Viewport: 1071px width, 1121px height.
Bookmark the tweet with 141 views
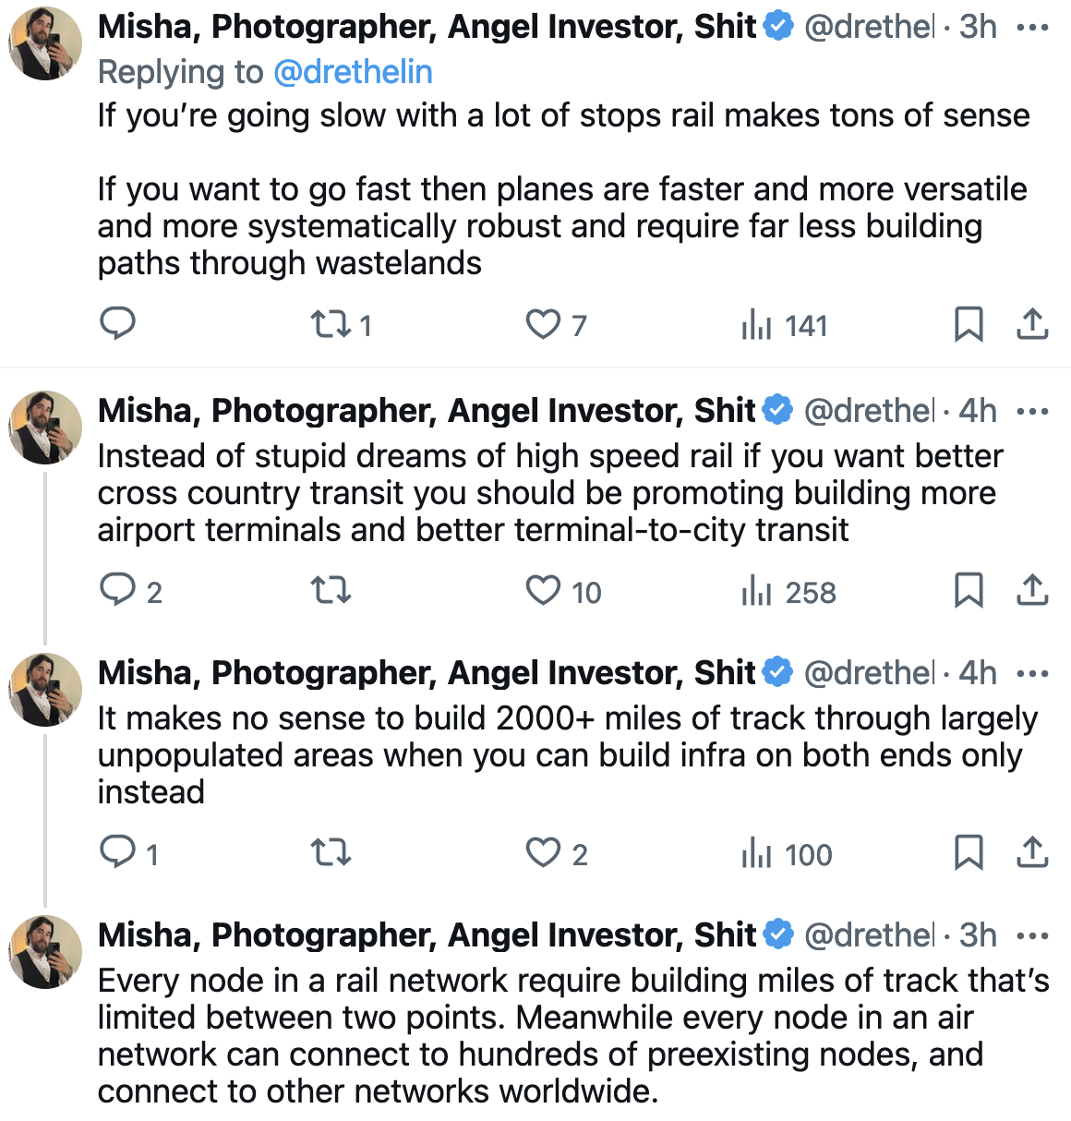(x=968, y=324)
